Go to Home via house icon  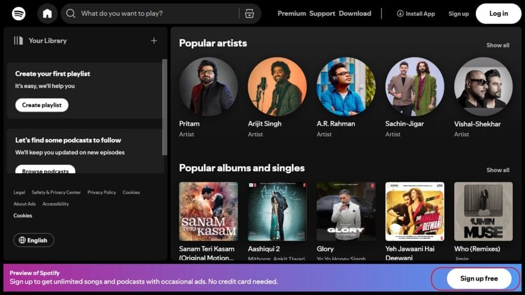(x=47, y=13)
